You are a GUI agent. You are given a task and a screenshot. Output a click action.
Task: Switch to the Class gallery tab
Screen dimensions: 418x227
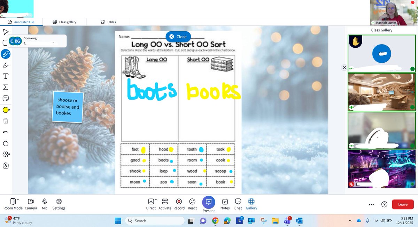point(64,22)
